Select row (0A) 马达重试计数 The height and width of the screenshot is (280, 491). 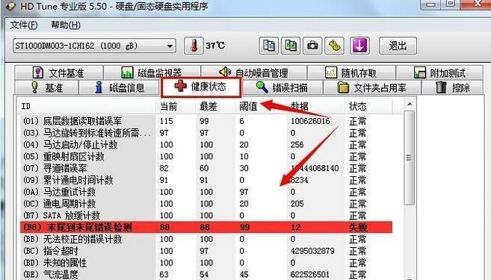206,192
